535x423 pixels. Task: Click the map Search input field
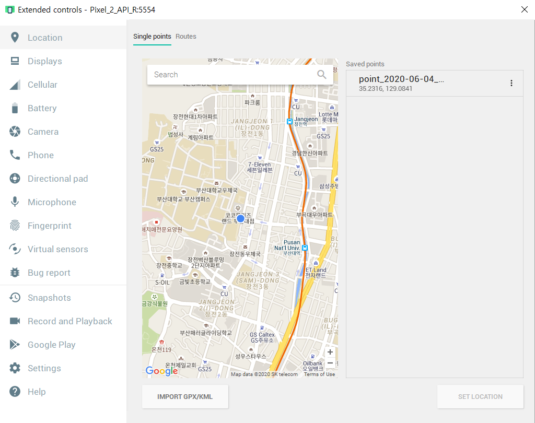(240, 75)
